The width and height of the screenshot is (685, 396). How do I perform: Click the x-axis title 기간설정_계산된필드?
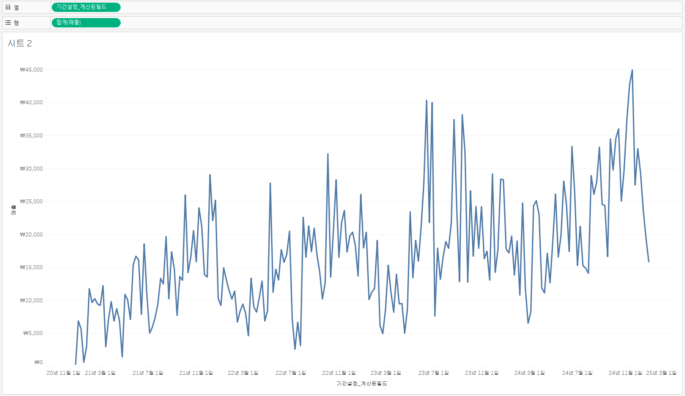tap(362, 384)
